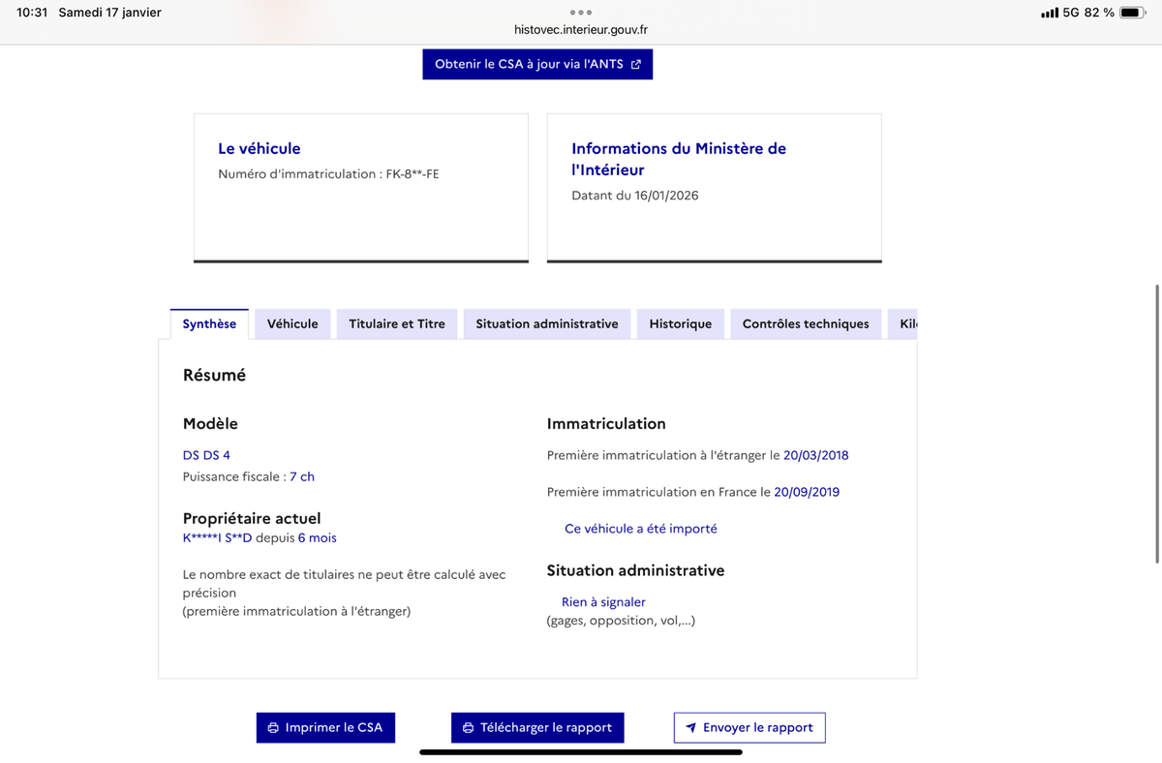Viewport: 1162px width, 763px height.
Task: Click the paper-plane icon beside Envoyer le rapport
Action: [691, 728]
